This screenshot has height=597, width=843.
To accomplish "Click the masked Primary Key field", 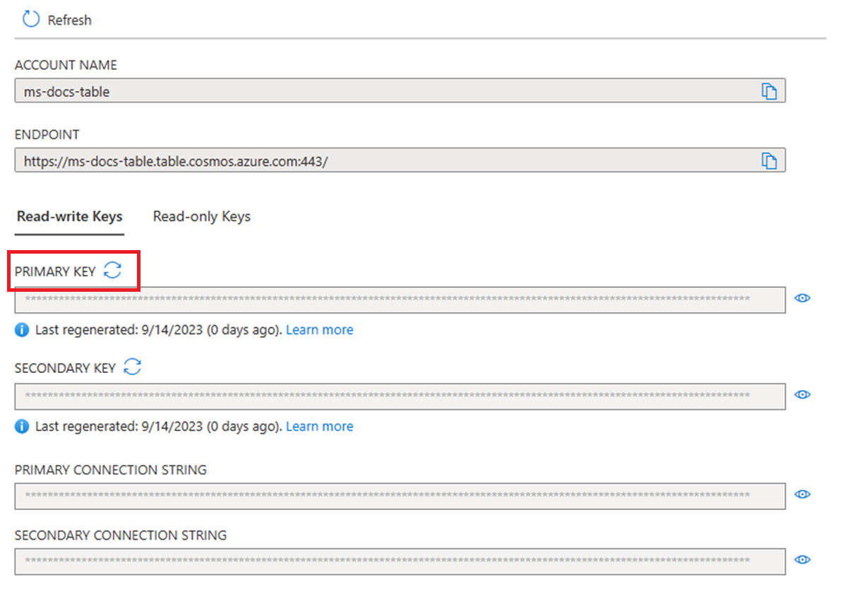I will 400,300.
